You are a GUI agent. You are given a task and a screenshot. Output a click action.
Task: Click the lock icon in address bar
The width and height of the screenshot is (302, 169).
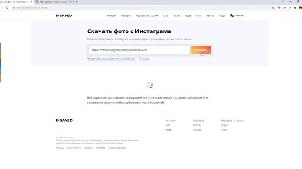(x=14, y=8)
